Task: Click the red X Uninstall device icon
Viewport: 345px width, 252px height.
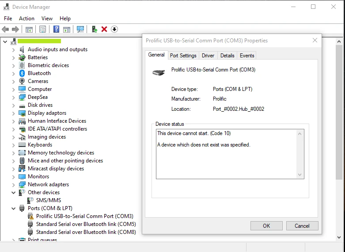Action: coord(104,29)
